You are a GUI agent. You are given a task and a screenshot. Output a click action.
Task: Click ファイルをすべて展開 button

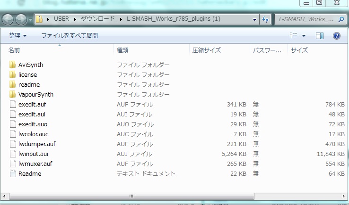click(70, 35)
